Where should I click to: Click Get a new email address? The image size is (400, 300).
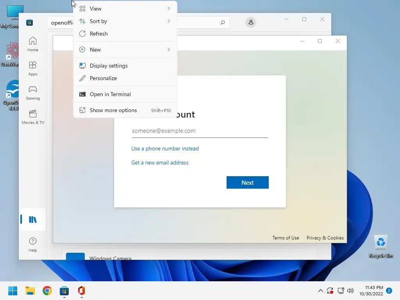[160, 162]
